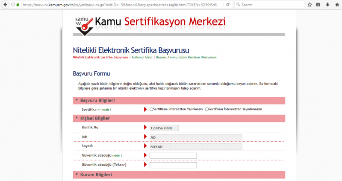342x181 pixels.
Task: Click the red arrow beside Adı
Action: click(145, 137)
